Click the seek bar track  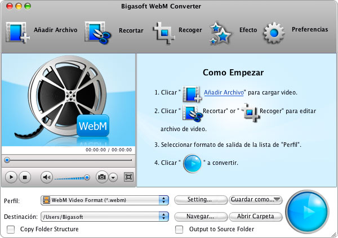pos(68,160)
